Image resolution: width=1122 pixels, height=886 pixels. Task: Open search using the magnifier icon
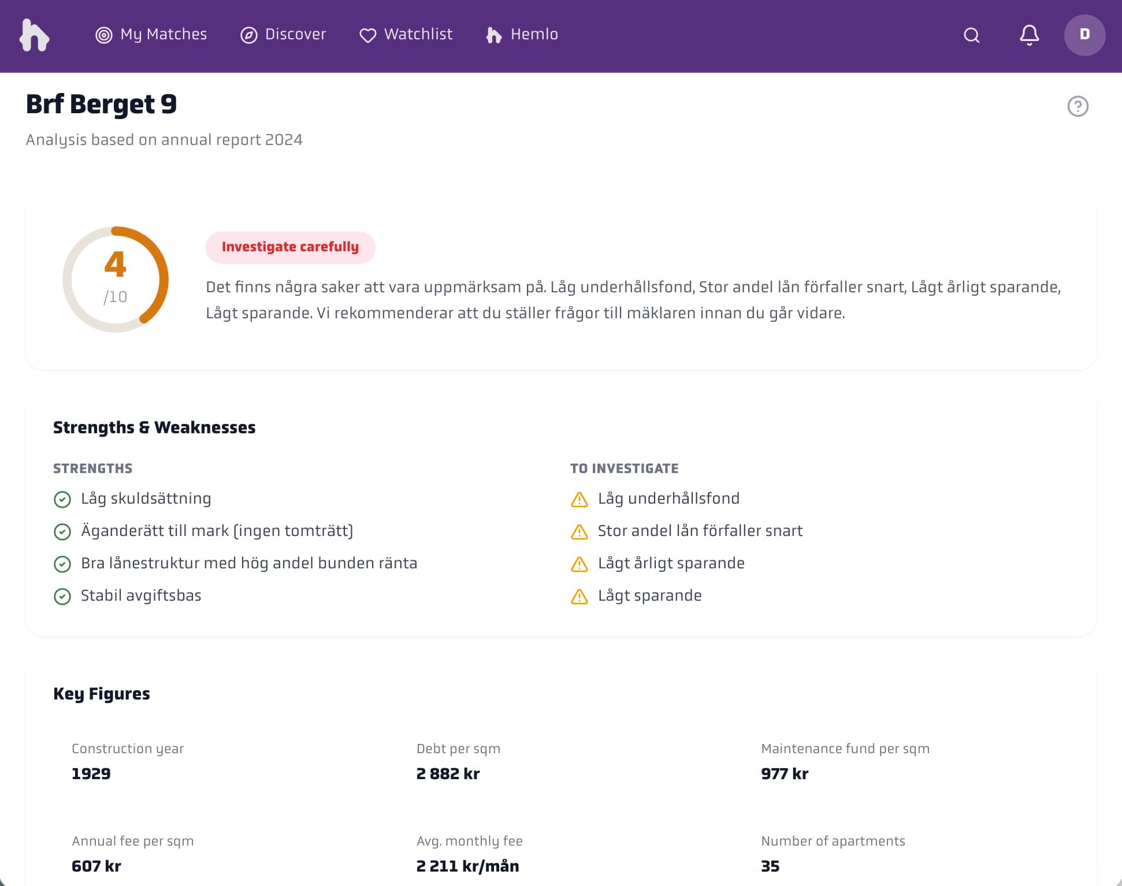click(x=971, y=35)
